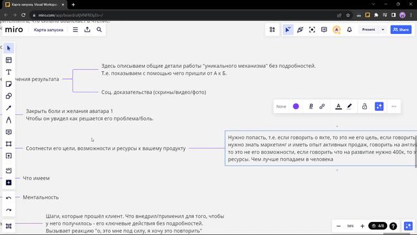Open the tools activity icon above the plus
Viewport: 417px width, 235px height.
point(8,170)
